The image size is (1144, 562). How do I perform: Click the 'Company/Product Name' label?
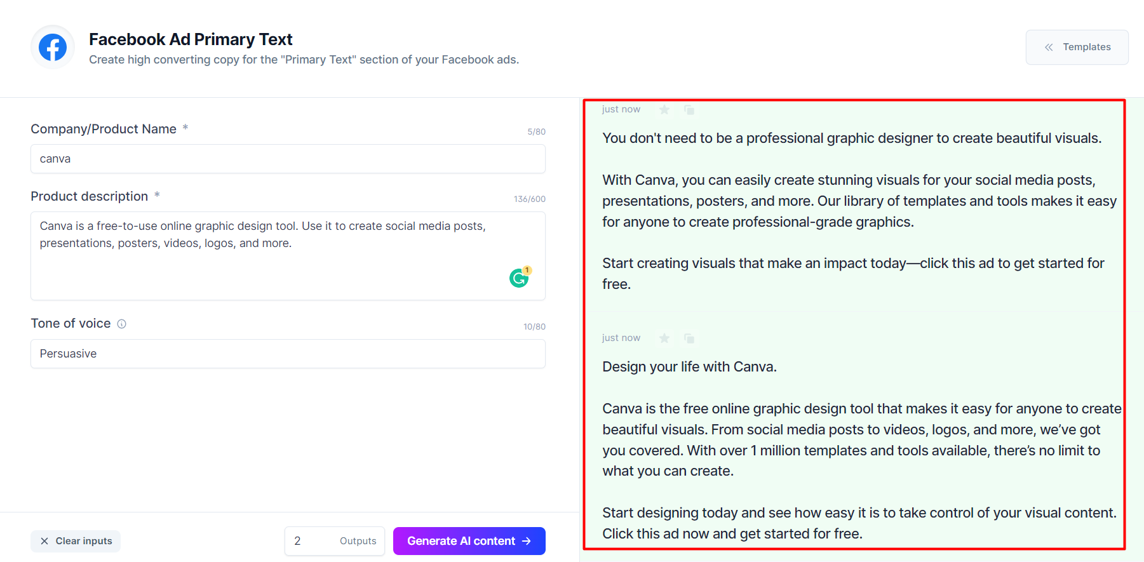point(104,129)
